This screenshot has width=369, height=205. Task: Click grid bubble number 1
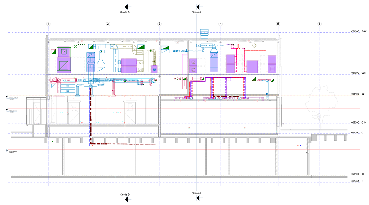pyautogui.click(x=49, y=24)
